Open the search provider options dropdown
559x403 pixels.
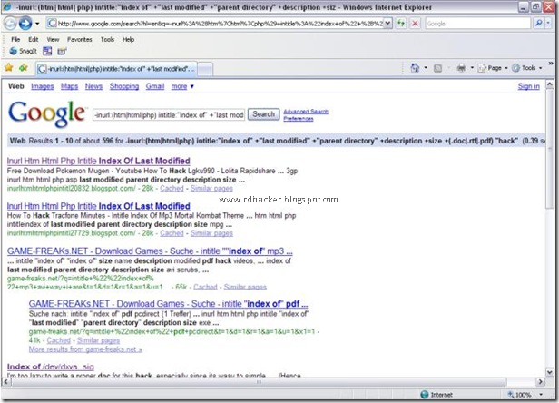(x=548, y=24)
